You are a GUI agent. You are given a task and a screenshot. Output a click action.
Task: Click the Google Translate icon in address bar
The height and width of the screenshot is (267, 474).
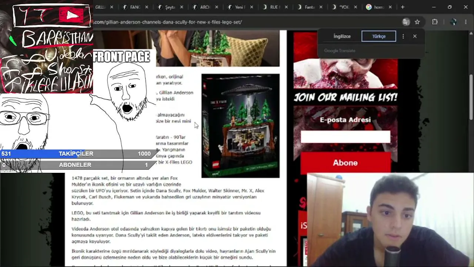coord(406,22)
